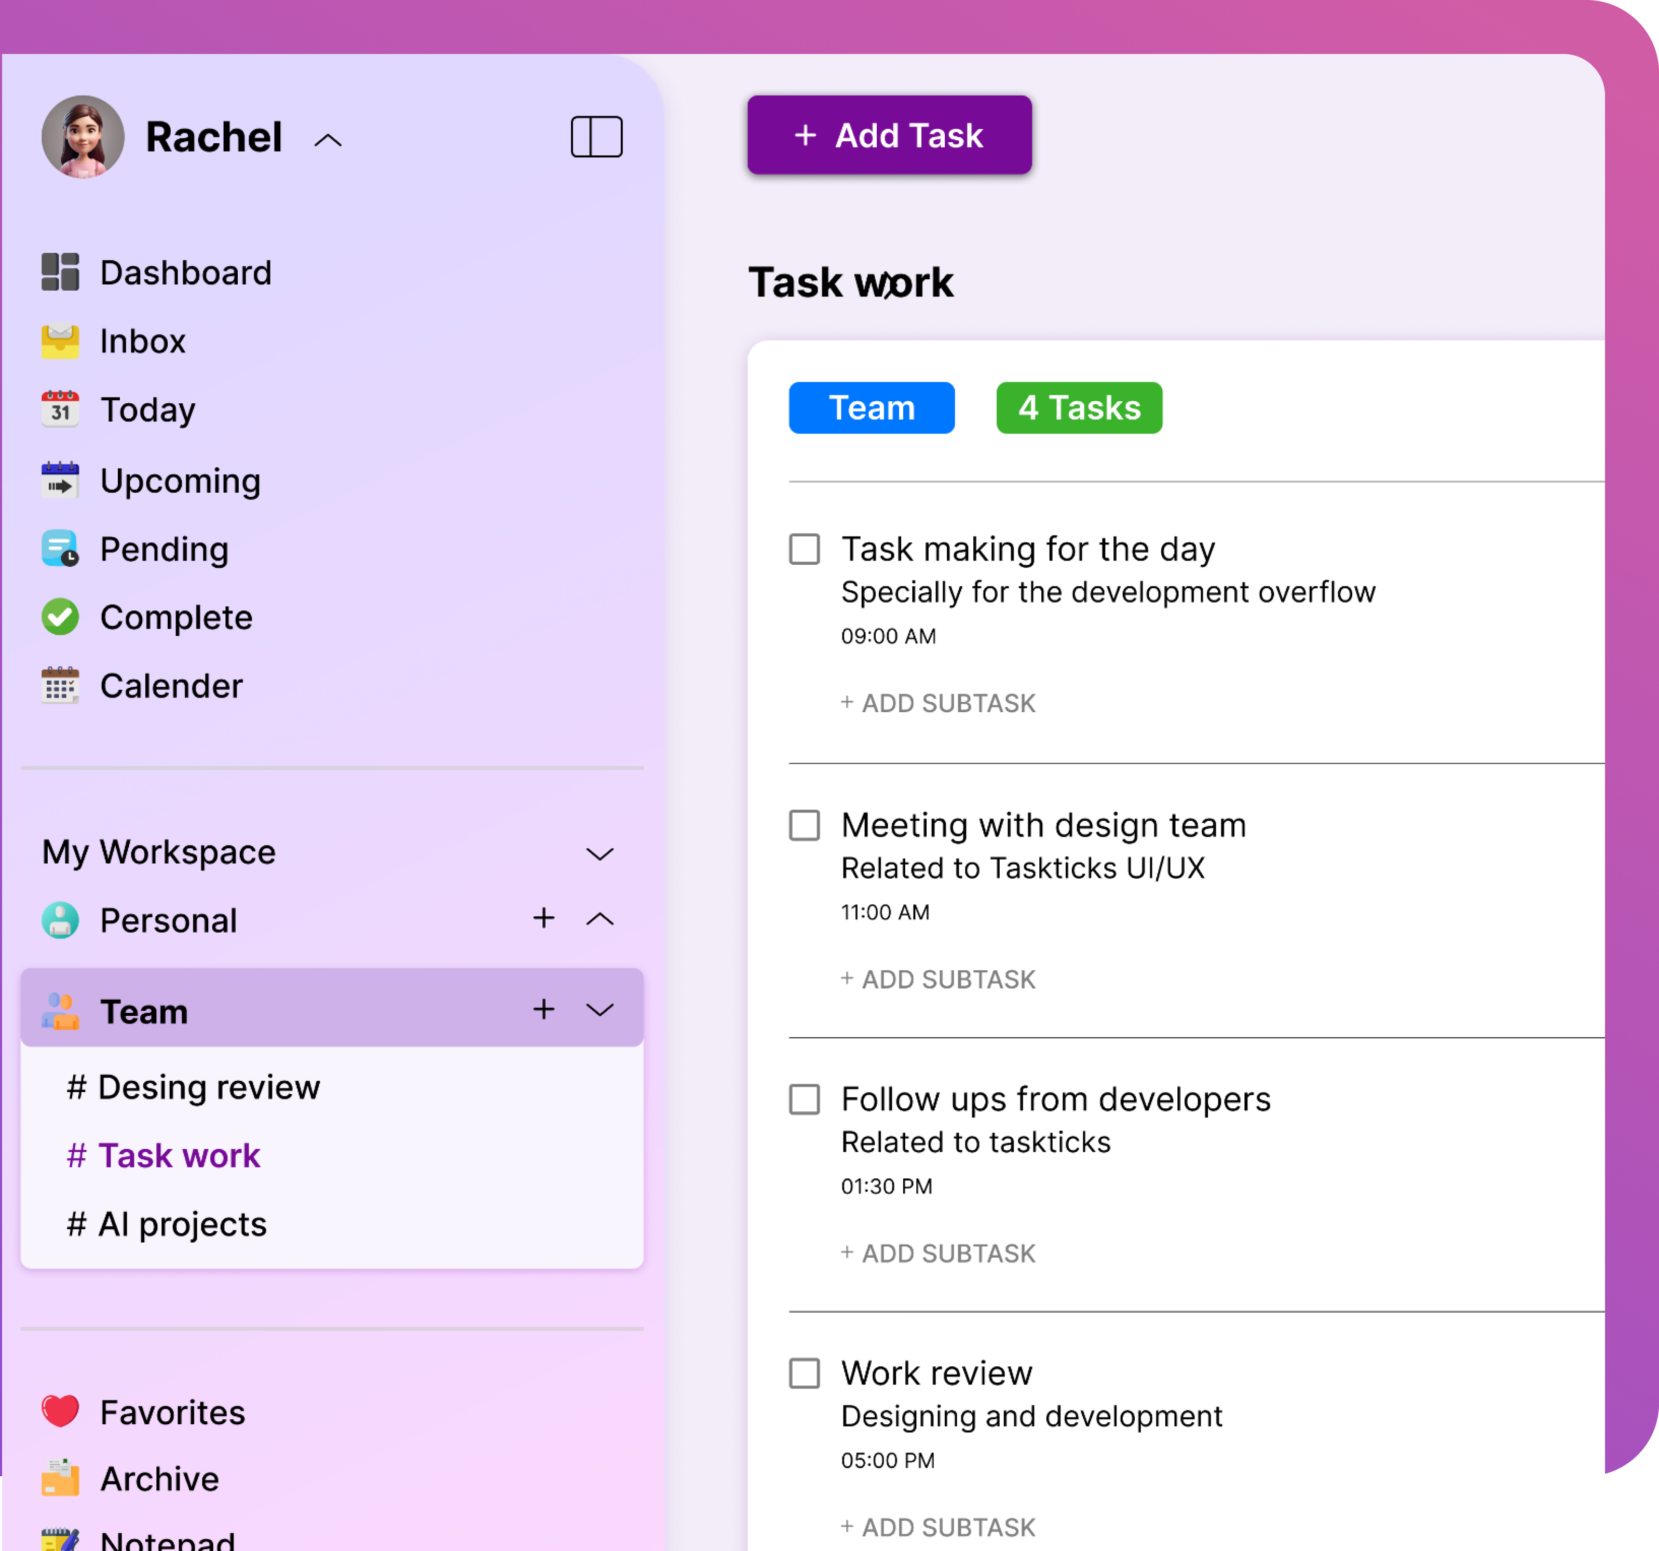Click the Inbox tray icon

tap(60, 341)
